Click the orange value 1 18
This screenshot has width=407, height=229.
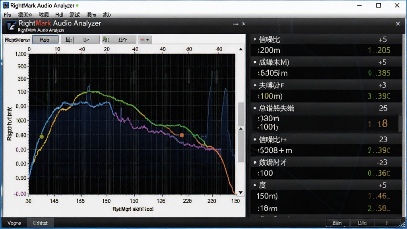click(x=378, y=124)
